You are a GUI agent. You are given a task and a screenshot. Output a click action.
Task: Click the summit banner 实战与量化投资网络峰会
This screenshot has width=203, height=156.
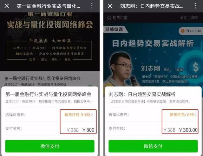[50, 25]
